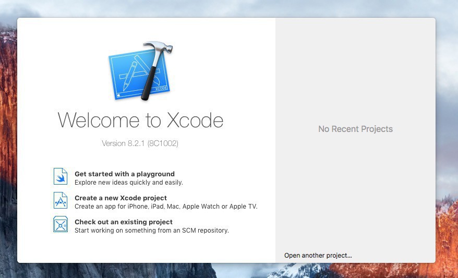Click "Start working on something from an SCM repository."
The width and height of the screenshot is (458, 278).
[152, 231]
